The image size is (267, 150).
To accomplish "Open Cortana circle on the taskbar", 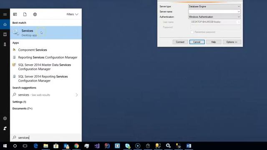I will (x=15, y=146).
